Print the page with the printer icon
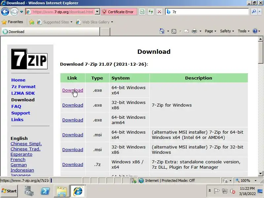Image resolution: width=264 pixels, height=198 pixels. coord(194,31)
